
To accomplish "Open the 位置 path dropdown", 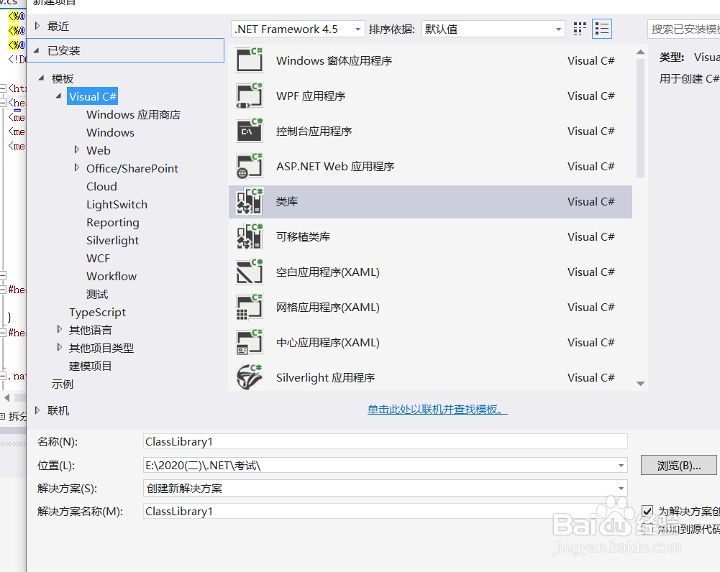I will [621, 465].
